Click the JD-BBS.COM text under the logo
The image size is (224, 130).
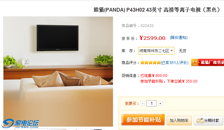(26, 127)
